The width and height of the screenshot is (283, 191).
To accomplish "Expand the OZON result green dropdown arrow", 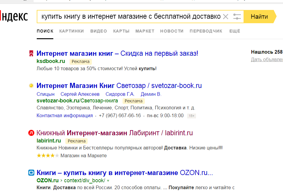I will (108, 181).
